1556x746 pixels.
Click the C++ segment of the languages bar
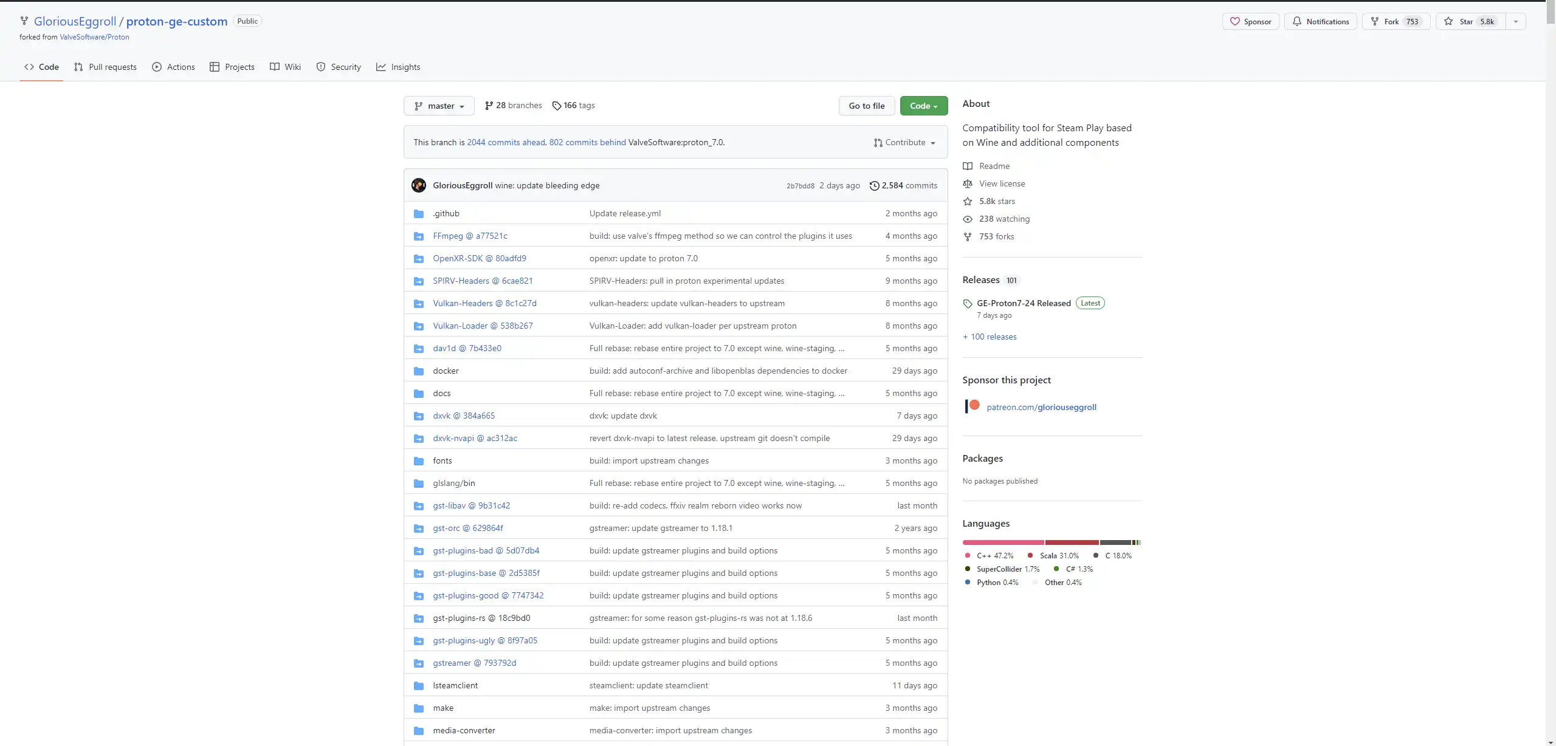[1003, 542]
